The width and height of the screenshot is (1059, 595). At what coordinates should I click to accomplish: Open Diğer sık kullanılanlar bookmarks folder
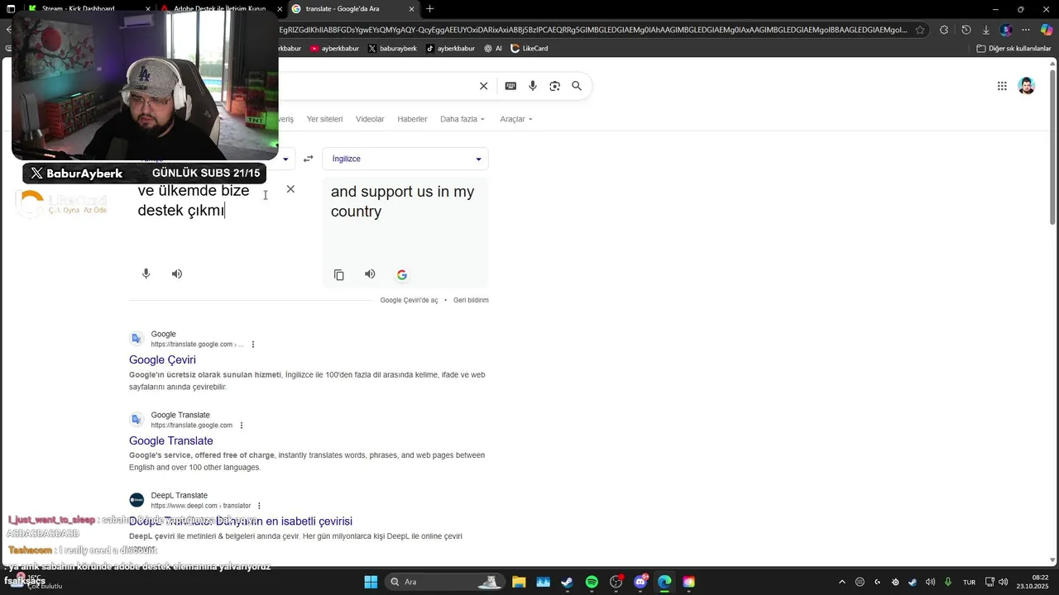click(x=1013, y=48)
